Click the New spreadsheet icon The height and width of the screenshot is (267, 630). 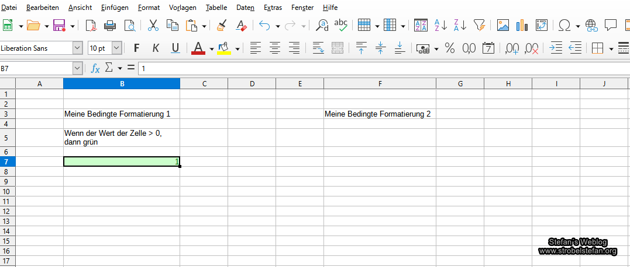point(8,26)
